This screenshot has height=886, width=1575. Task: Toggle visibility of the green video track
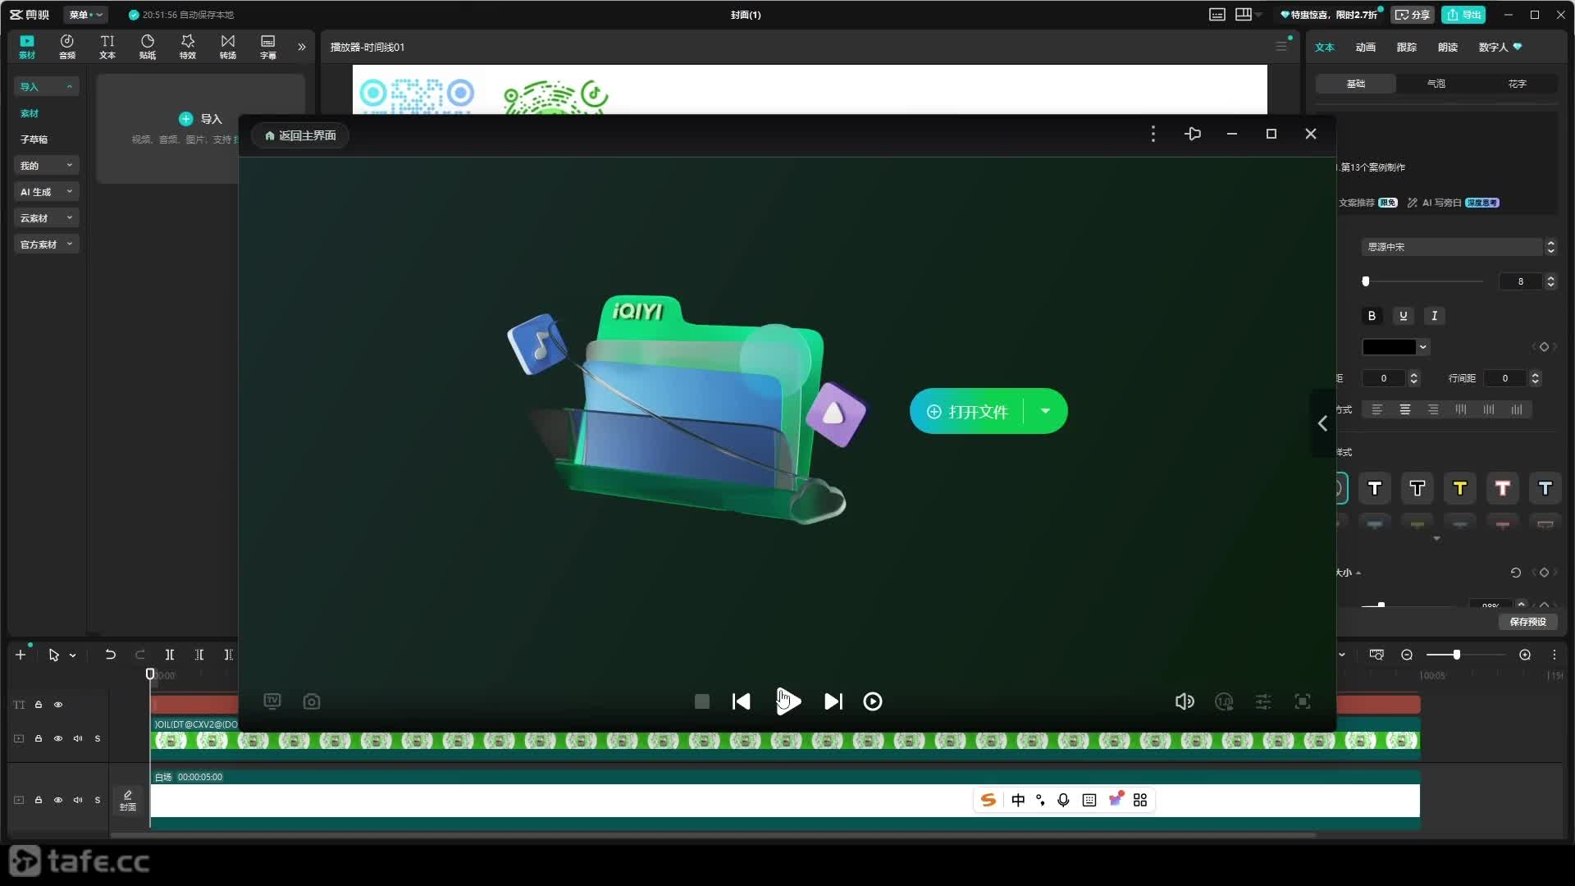tap(58, 738)
